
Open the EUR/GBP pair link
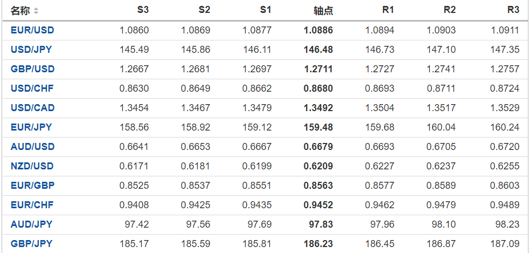tap(32, 186)
